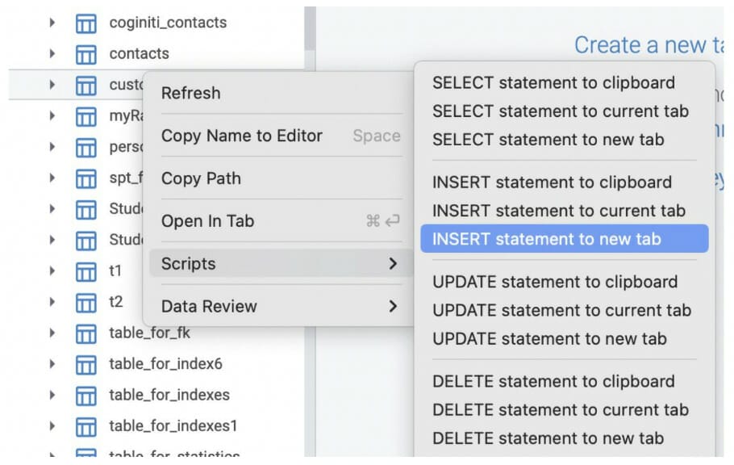This screenshot has width=734, height=465.
Task: Click the table icon beside t1
Action: [85, 271]
